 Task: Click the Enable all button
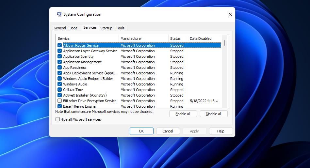point(183,114)
